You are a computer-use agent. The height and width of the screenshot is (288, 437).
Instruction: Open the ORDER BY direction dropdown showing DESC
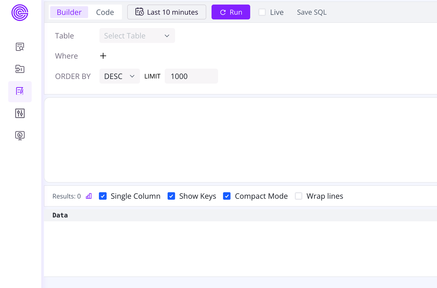coord(119,76)
